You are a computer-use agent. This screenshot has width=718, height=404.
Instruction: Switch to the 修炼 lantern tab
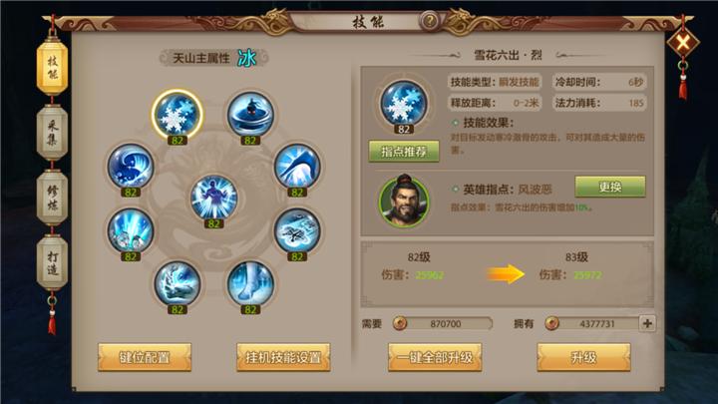point(52,197)
